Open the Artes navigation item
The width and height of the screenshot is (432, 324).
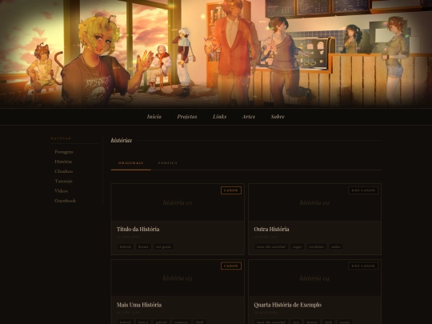point(249,117)
